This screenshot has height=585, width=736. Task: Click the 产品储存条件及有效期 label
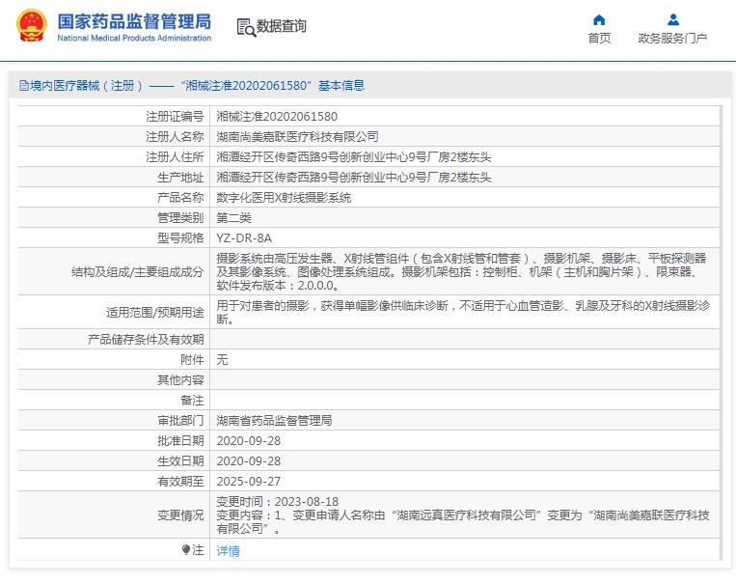pyautogui.click(x=146, y=339)
